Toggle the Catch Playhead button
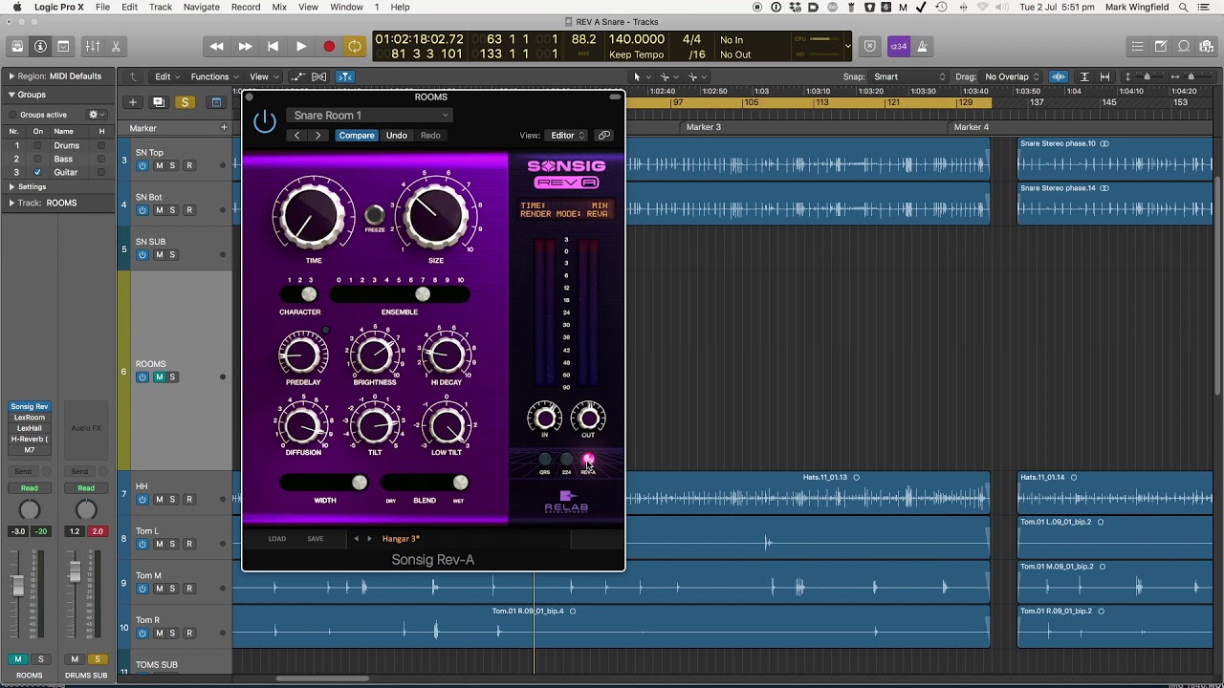Screen dimensions: 1224x688 coord(345,76)
